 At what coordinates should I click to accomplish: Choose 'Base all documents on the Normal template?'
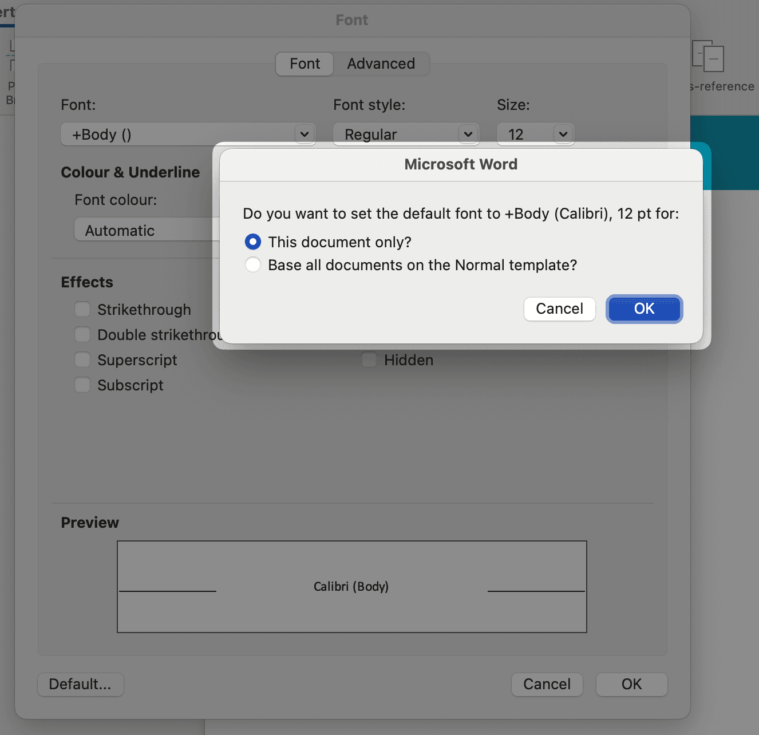252,264
